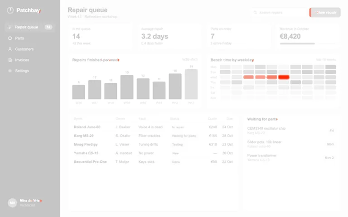The height and width of the screenshot is (217, 348).
Task: Click the darkest red Wednesday heatmap cell
Action: pyautogui.click(x=284, y=77)
